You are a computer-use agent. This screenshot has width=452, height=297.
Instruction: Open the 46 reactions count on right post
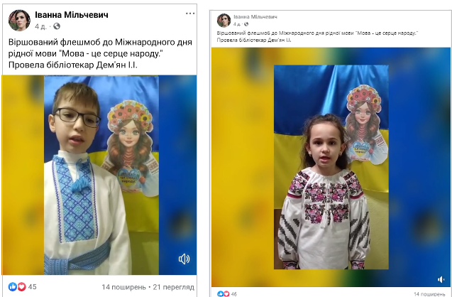point(233,294)
